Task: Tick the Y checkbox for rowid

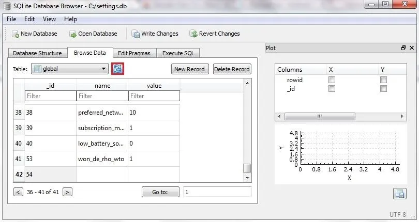Action: click(383, 80)
